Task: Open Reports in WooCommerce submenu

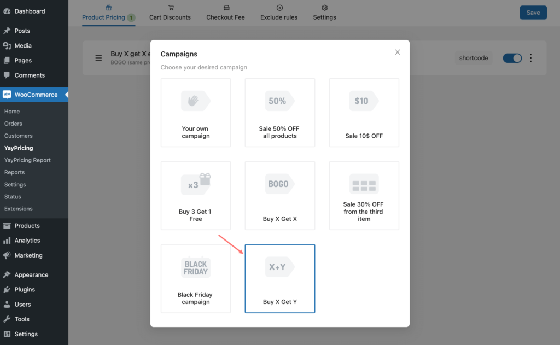Action: coord(15,172)
